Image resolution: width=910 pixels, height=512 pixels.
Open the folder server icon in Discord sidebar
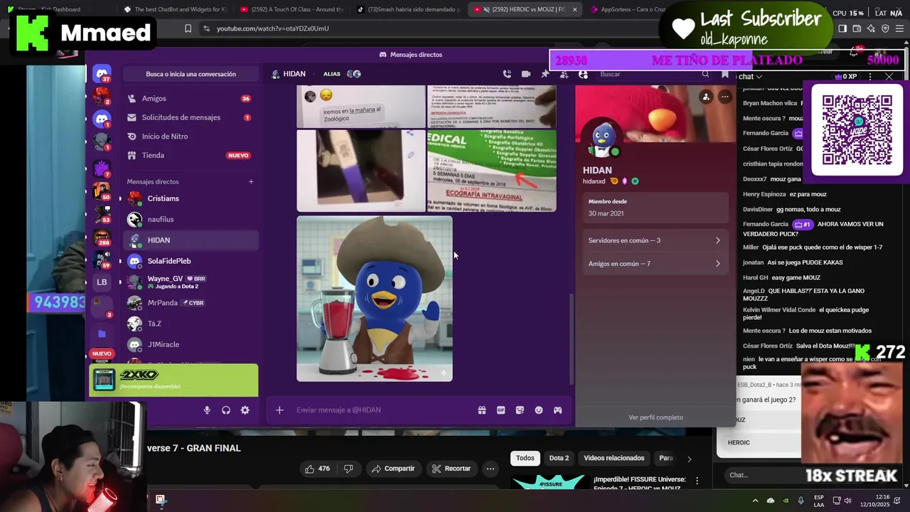coord(102,334)
